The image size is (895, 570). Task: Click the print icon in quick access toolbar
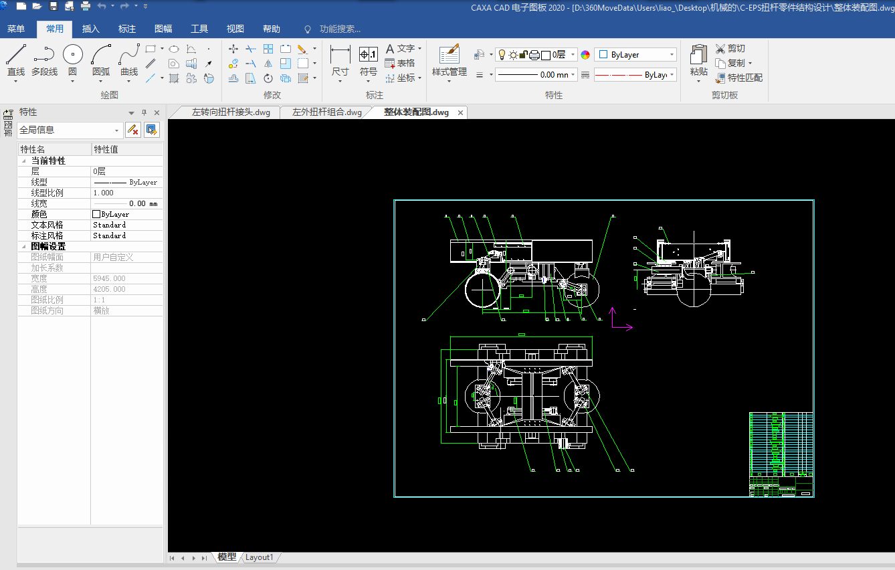(x=86, y=7)
